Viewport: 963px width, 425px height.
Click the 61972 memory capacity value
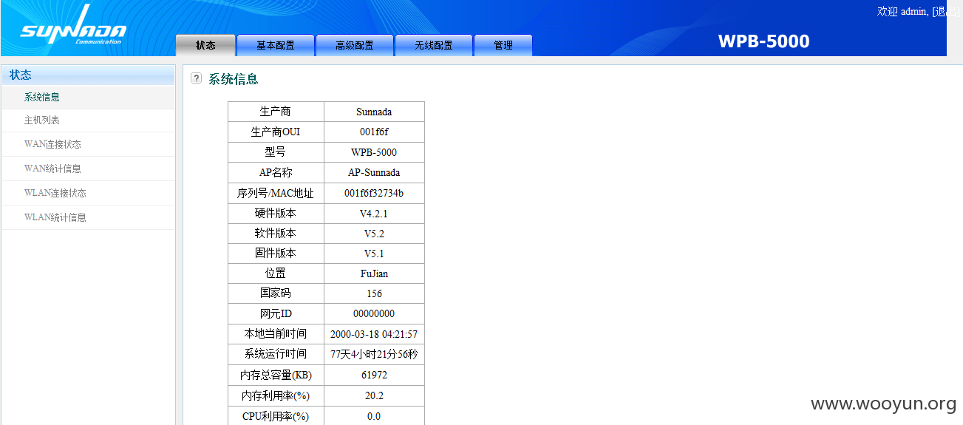374,375
